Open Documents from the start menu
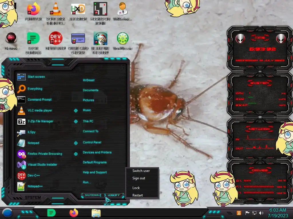 click(91, 90)
